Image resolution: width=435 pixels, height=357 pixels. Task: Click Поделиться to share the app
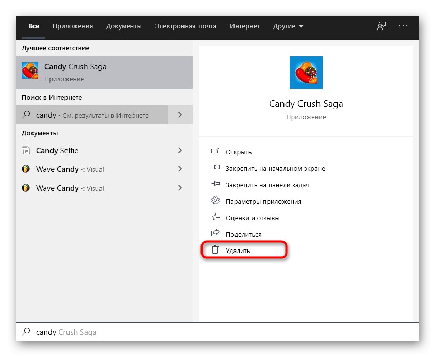point(244,234)
